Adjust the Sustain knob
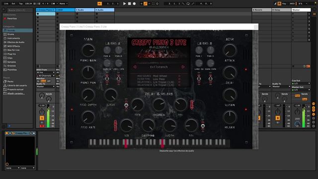 (230, 95)
